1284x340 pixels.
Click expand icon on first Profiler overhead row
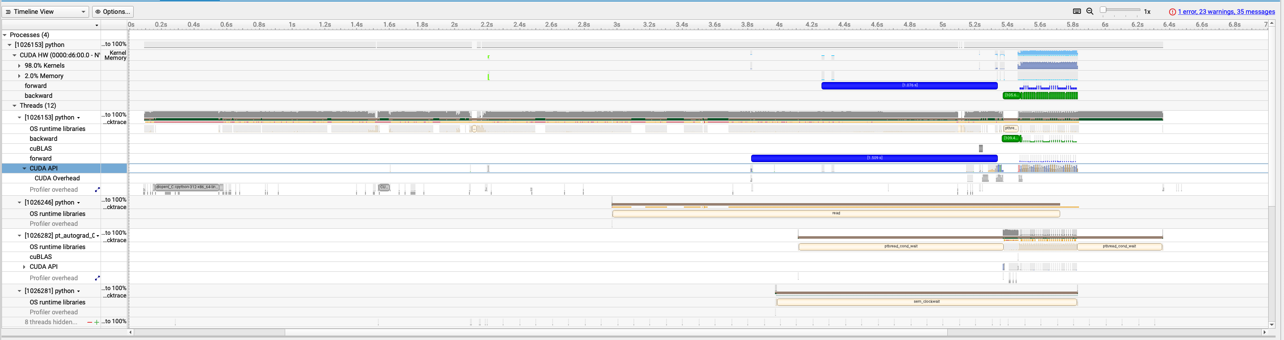pos(98,190)
